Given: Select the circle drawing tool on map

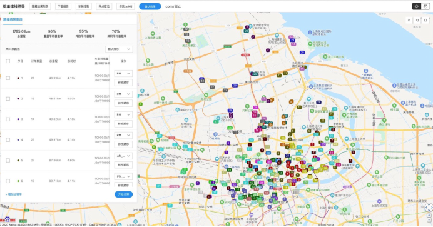Looking at the screenshot, I should 409,20.
